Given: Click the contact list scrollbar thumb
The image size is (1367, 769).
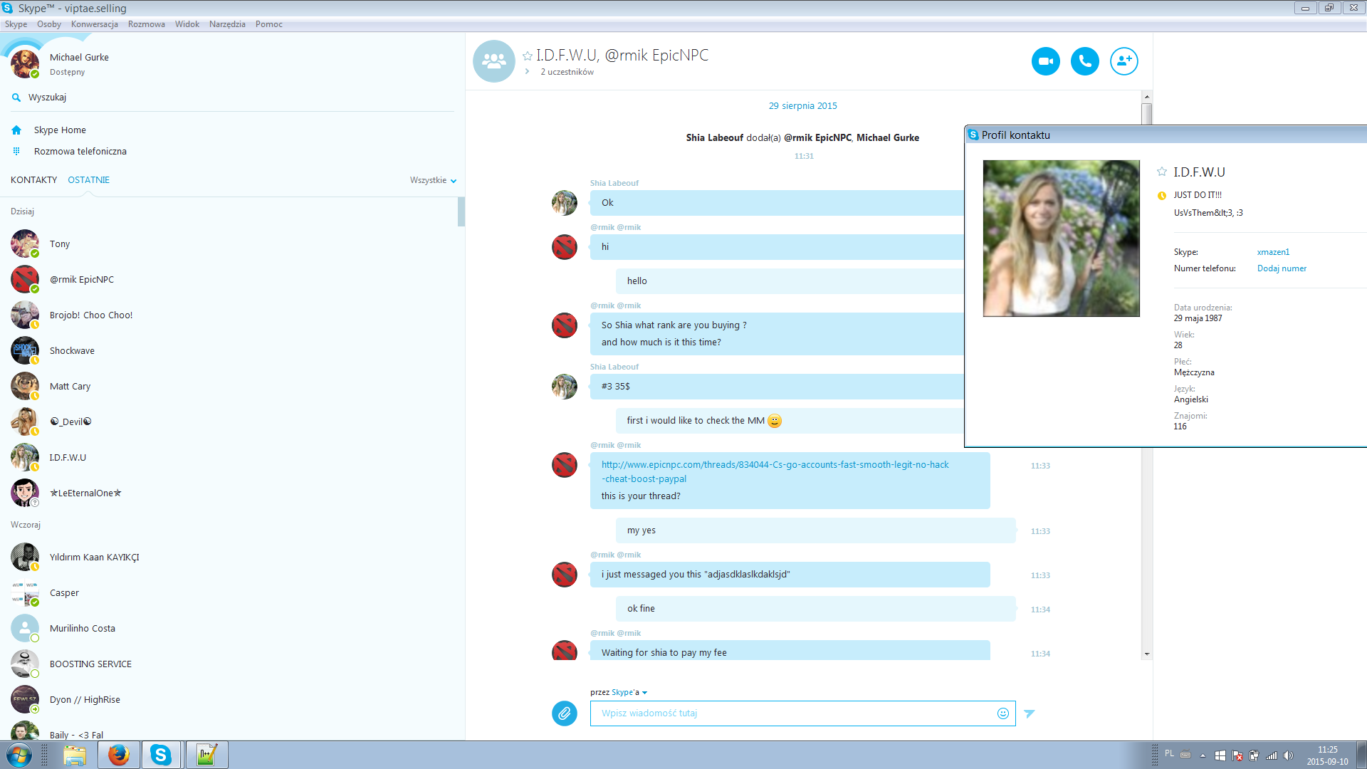Looking at the screenshot, I should click(x=461, y=211).
